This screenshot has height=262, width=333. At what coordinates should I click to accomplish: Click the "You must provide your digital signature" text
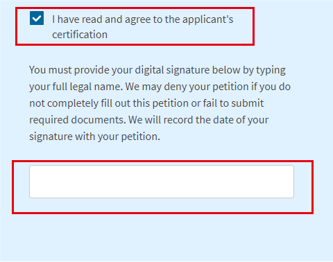coord(119,70)
